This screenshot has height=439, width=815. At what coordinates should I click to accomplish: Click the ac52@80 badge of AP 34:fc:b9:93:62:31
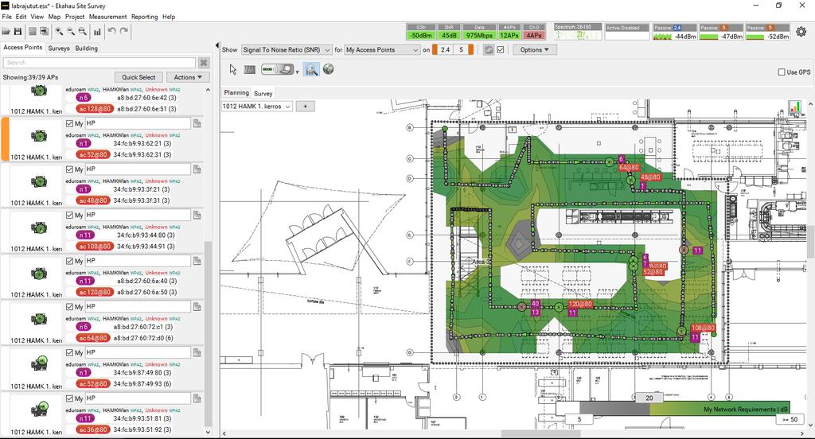pos(94,155)
